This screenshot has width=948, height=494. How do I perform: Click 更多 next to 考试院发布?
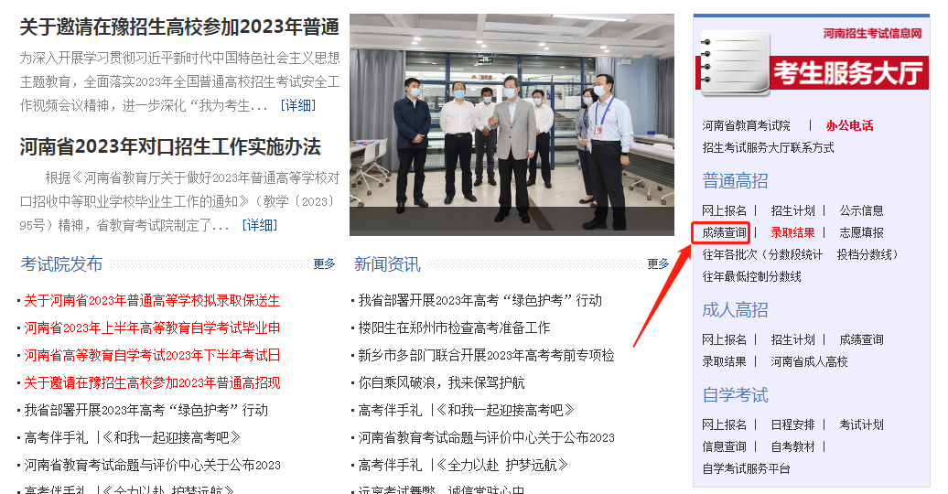(x=324, y=263)
